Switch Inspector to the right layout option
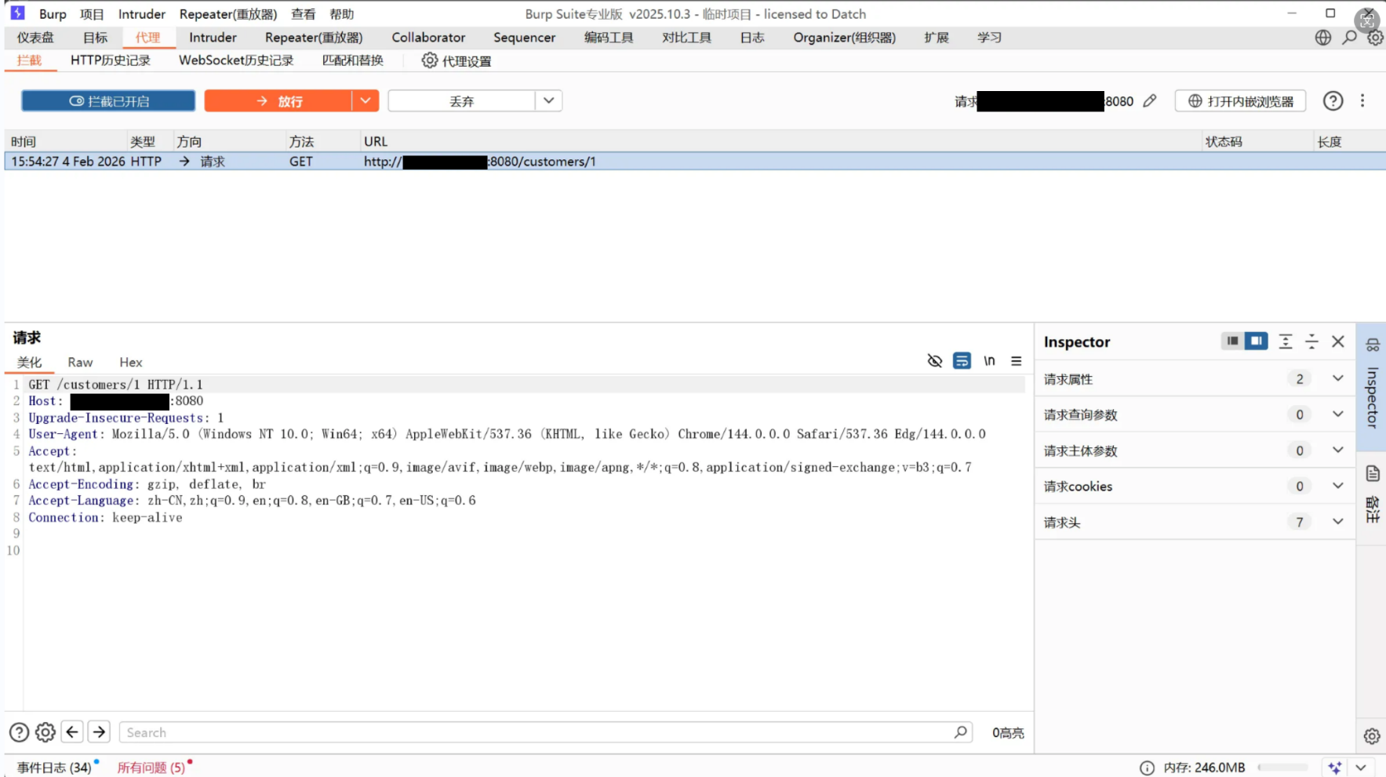The image size is (1386, 777). pyautogui.click(x=1257, y=341)
